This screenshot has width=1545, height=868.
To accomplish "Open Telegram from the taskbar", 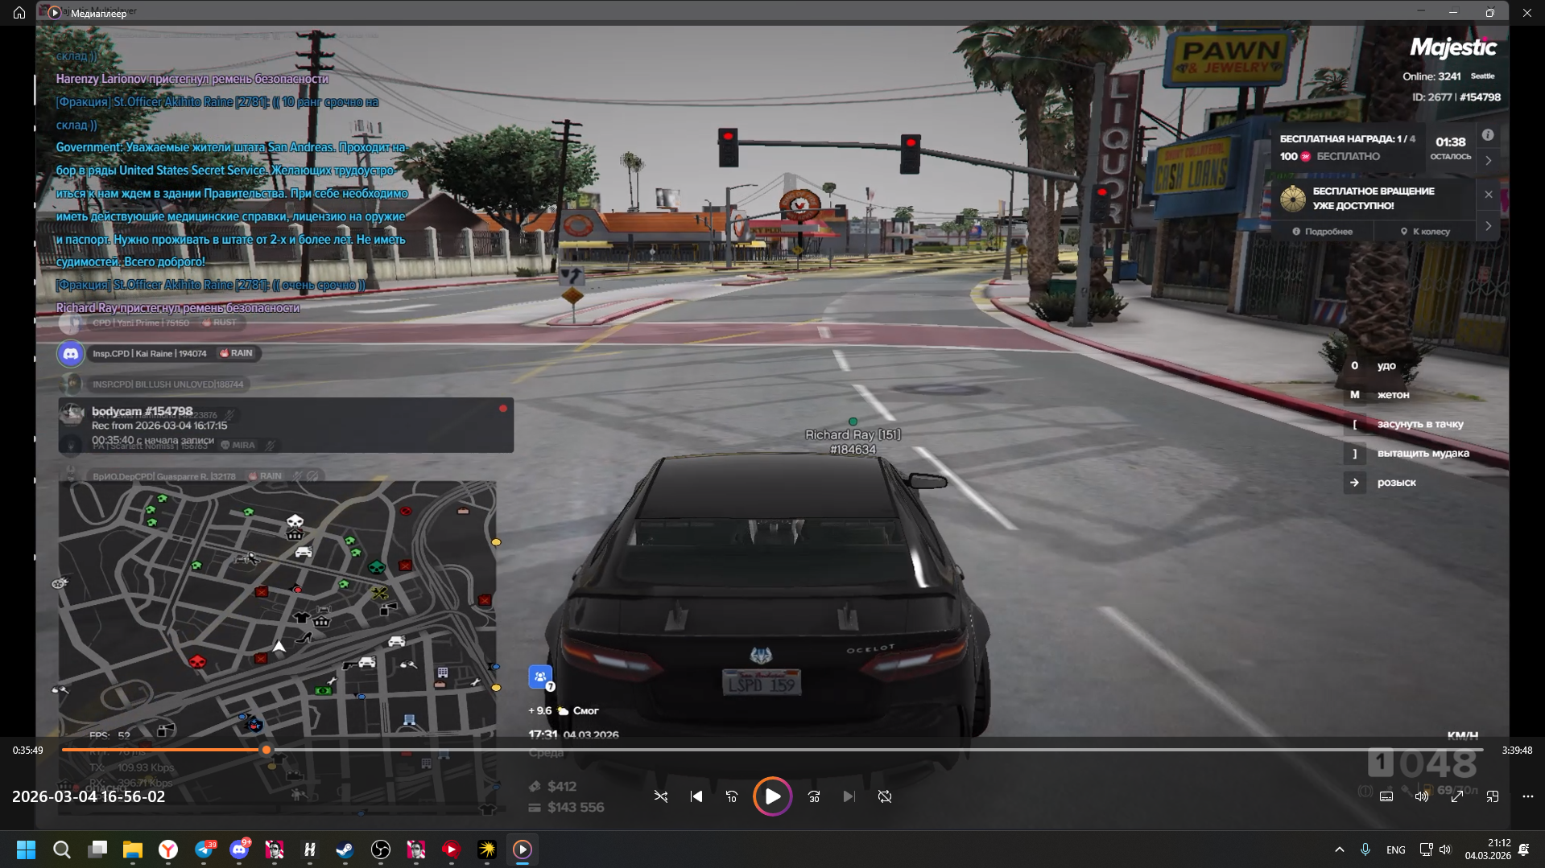I will click(x=204, y=849).
